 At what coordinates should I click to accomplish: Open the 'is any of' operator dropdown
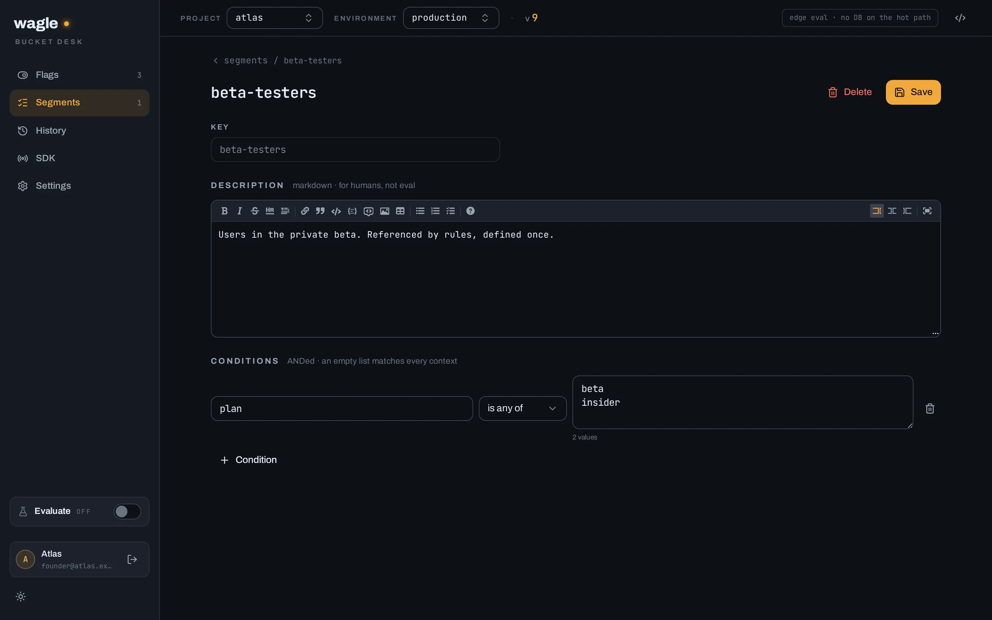523,409
